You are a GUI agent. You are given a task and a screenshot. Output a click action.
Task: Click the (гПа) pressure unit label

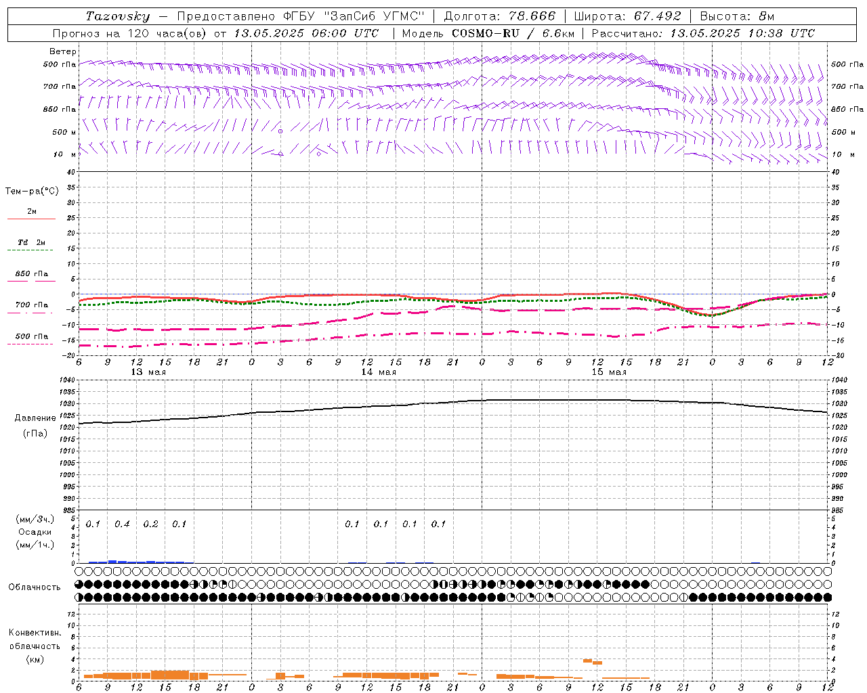35,433
